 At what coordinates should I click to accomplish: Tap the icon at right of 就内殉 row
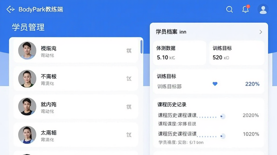point(129,107)
